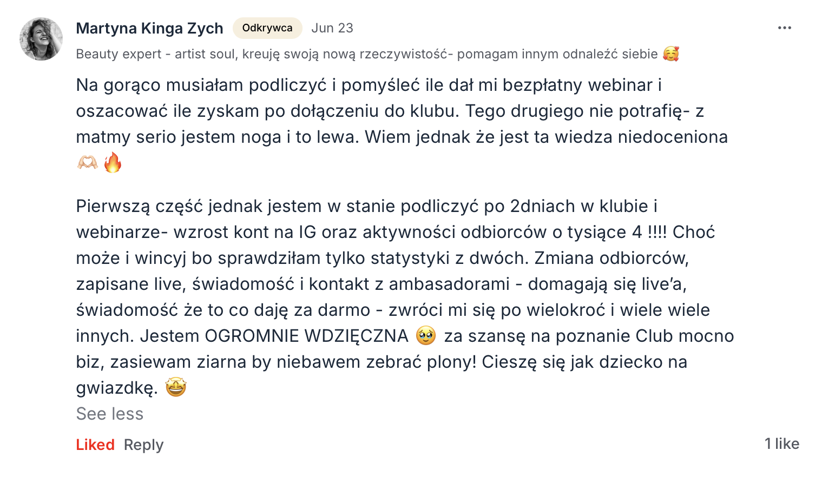Click the four exclamation marks after tysiące 4
This screenshot has width=815, height=477.
click(657, 232)
